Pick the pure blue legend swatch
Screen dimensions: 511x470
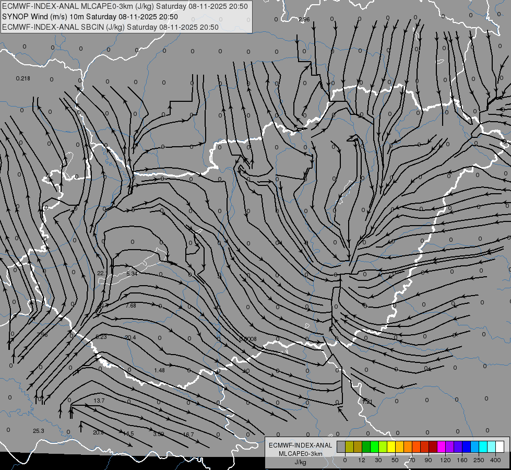click(466, 446)
